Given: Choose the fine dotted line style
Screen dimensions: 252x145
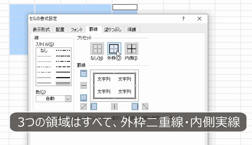Looking at the screenshot, I should pos(44,56).
